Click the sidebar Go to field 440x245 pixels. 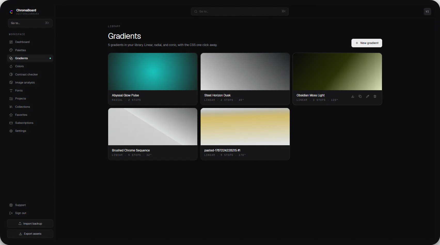point(30,23)
